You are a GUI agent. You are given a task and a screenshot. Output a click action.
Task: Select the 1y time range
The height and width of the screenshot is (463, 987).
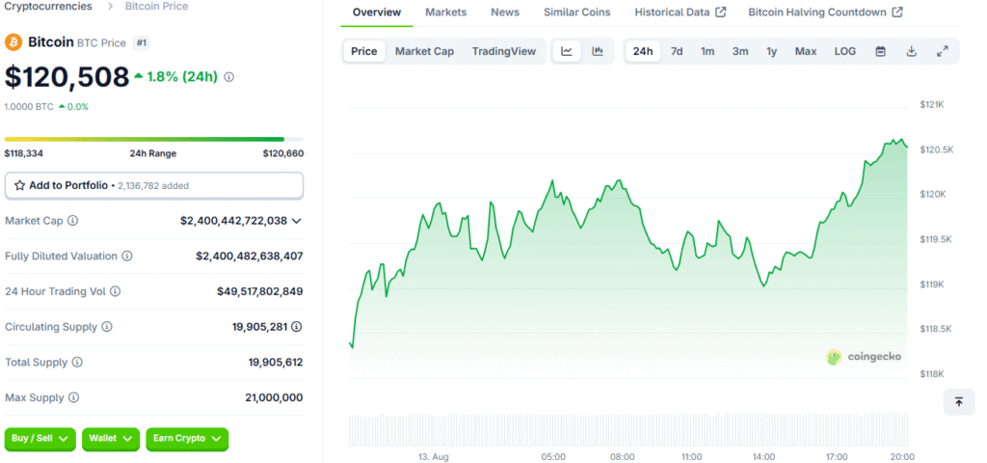click(x=772, y=51)
